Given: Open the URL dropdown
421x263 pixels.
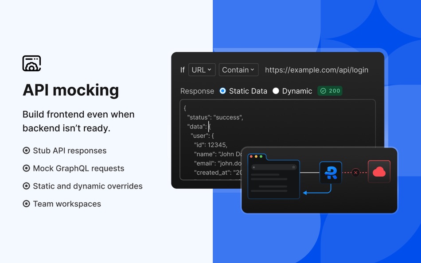Looking at the screenshot, I should pos(202,70).
